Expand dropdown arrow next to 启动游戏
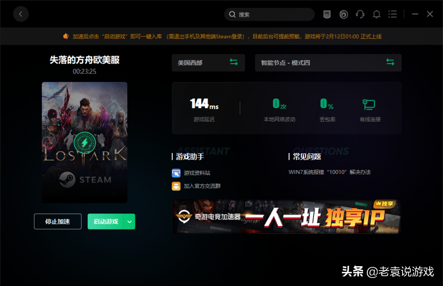This screenshot has width=443, height=286. [x=129, y=221]
